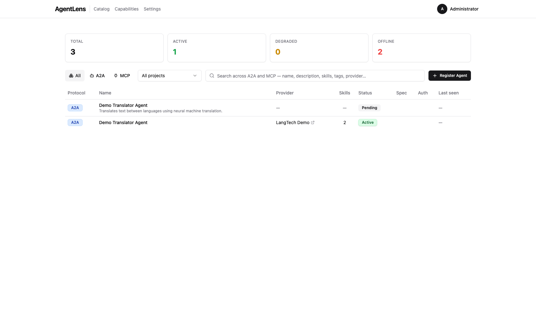The width and height of the screenshot is (536, 335).
Task: Click the Active status badge
Action: click(x=367, y=123)
